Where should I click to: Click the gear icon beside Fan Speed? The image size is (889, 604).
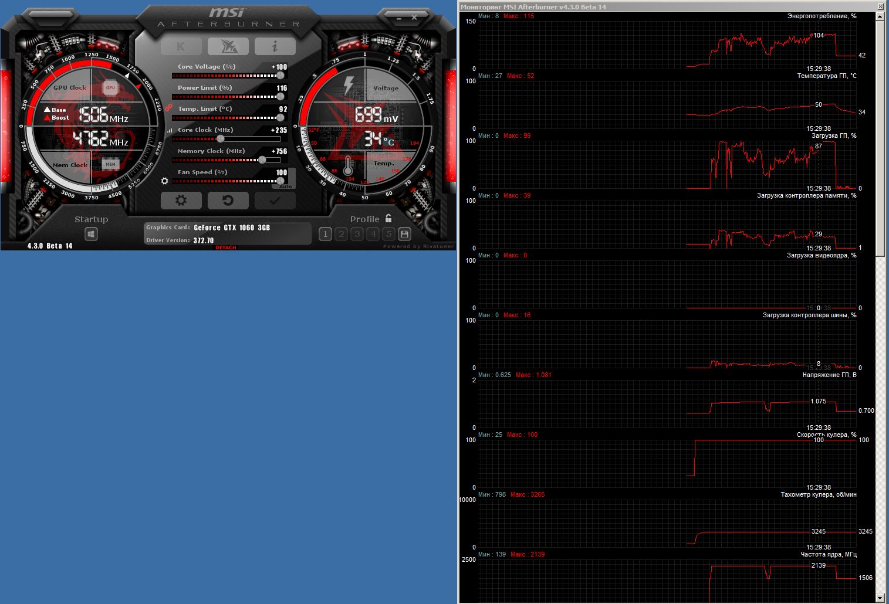pos(165,181)
